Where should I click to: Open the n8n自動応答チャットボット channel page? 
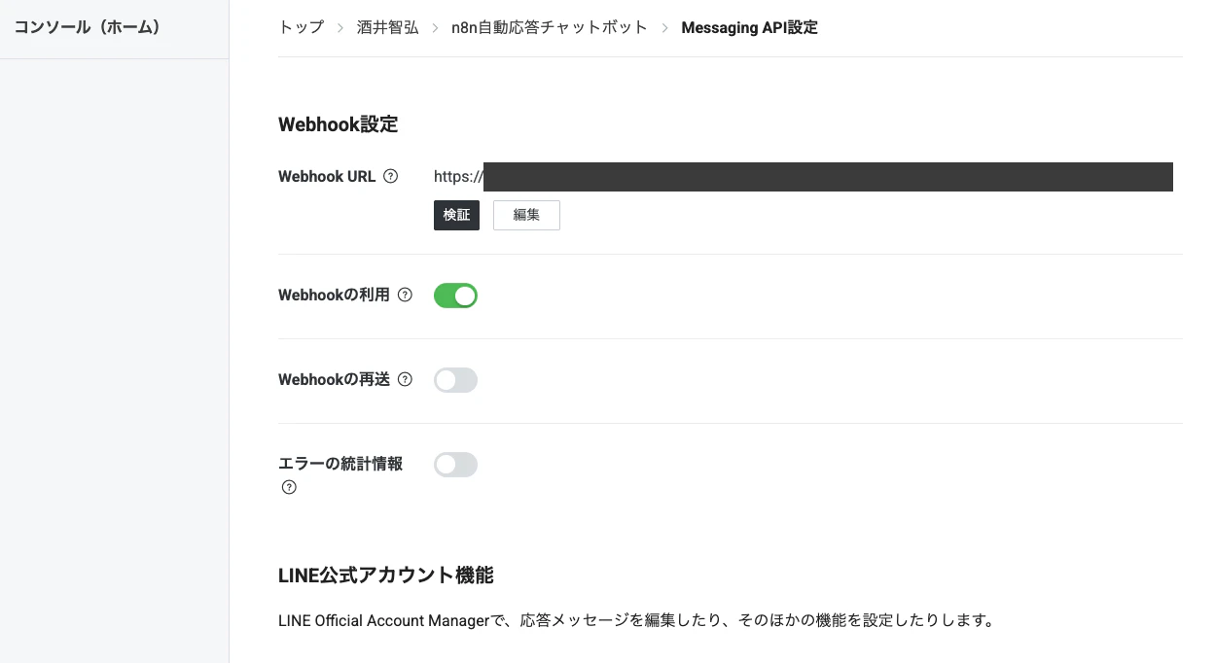[548, 27]
